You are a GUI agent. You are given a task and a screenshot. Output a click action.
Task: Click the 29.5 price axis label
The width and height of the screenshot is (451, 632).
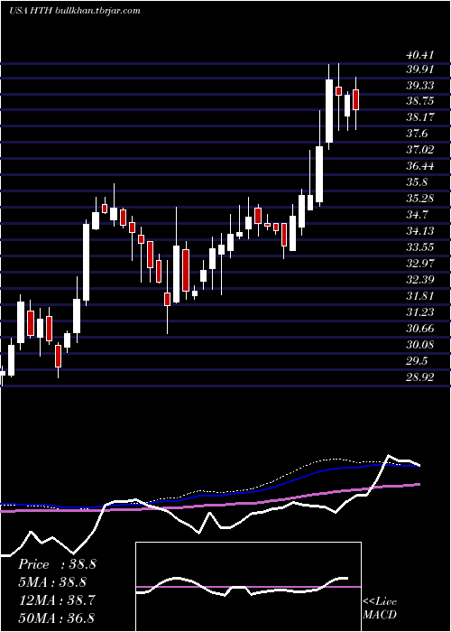tap(417, 361)
